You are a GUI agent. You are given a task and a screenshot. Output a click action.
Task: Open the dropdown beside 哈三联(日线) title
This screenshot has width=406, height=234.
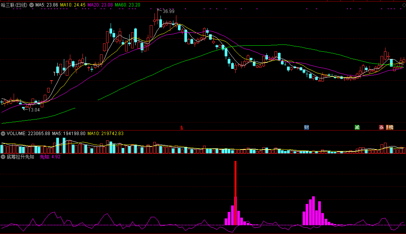tap(32, 5)
